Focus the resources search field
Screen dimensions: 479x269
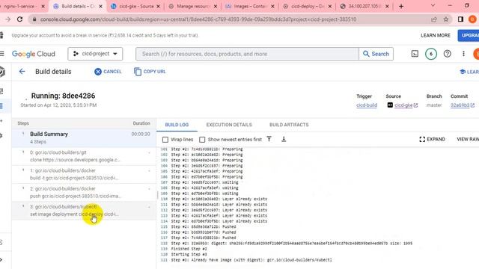coord(247,54)
